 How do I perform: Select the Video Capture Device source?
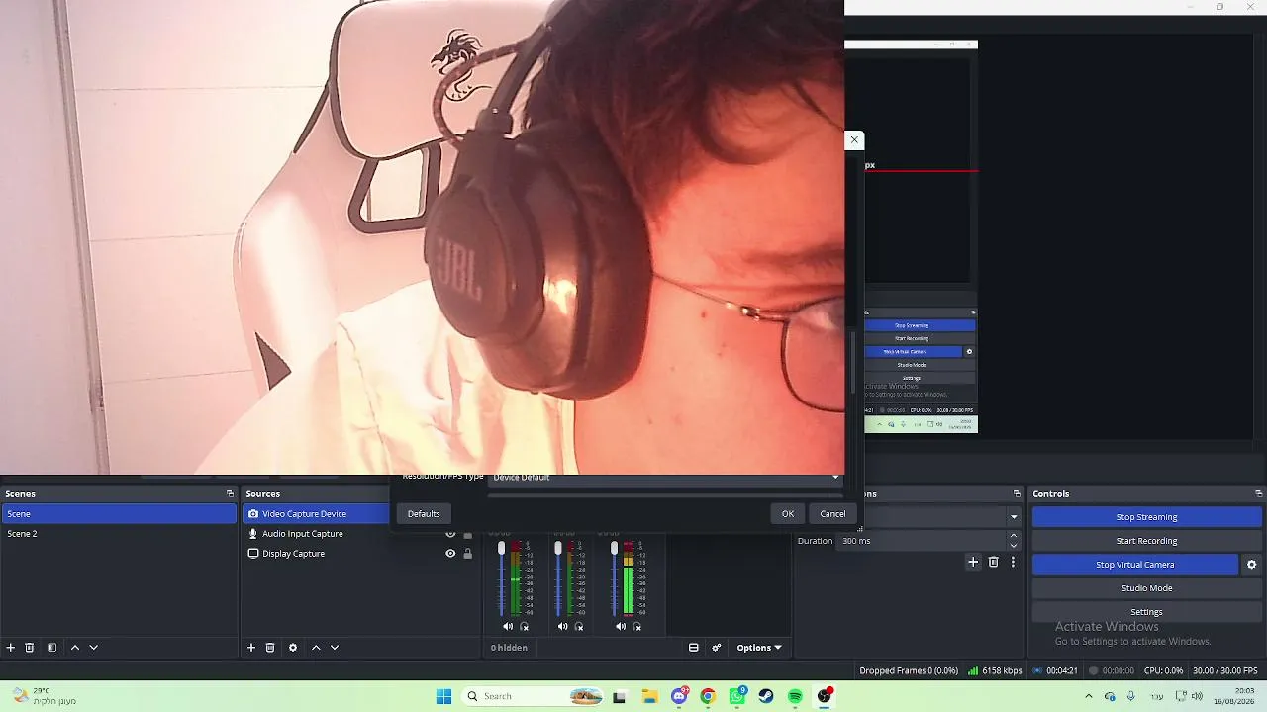317,514
